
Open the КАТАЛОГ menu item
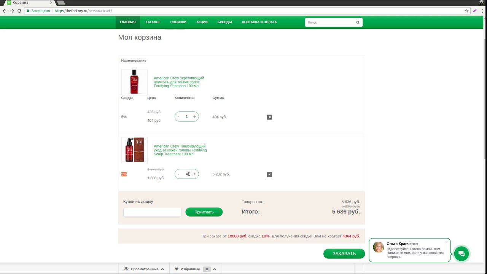(x=153, y=22)
